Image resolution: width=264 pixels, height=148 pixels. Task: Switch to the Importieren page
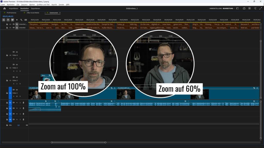click(13, 8)
